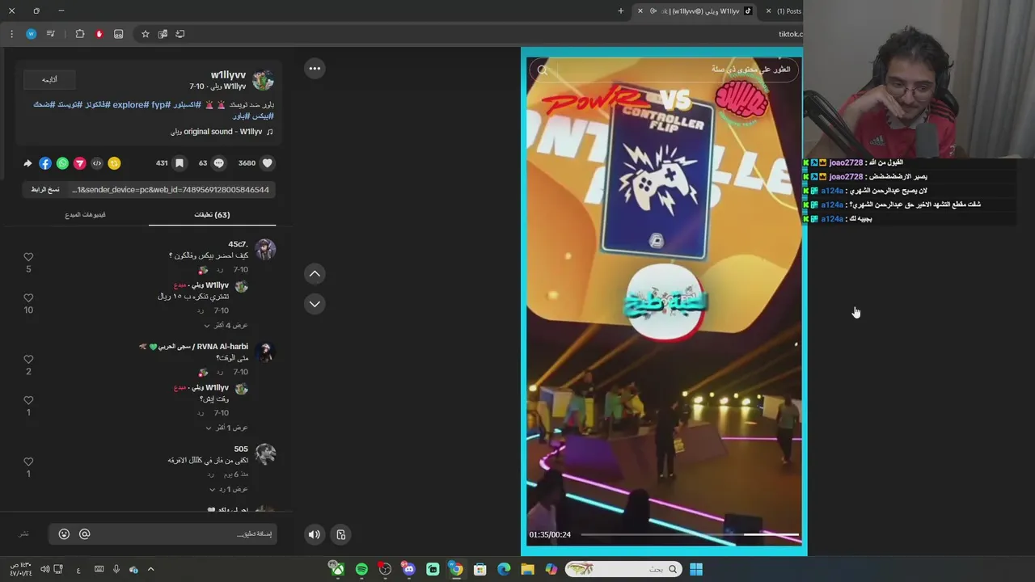Like W1llyv's reply 'وقت إيش؟'
Screen dimensions: 1035x582
point(28,401)
